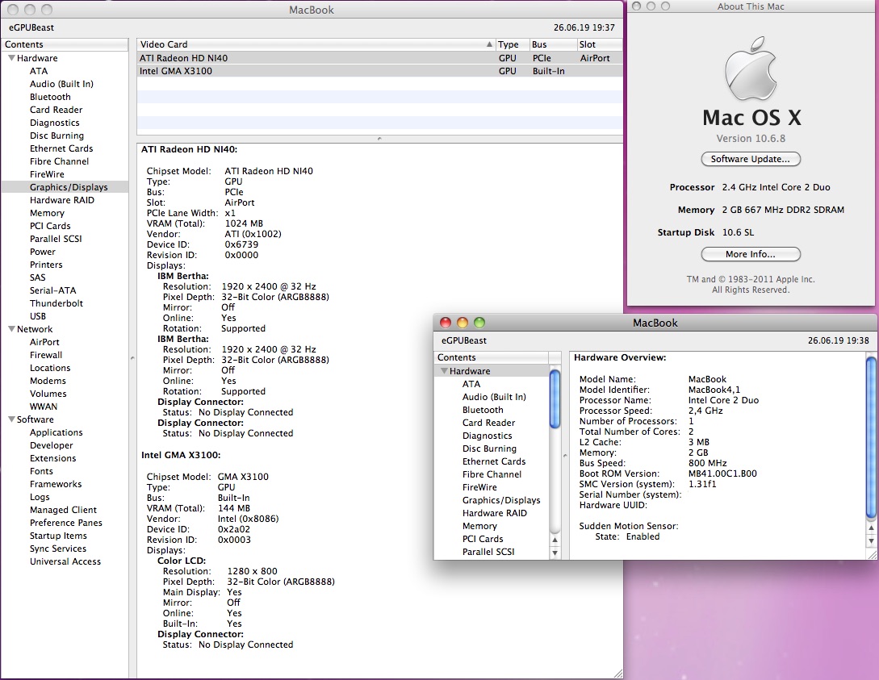Select PCI Cards in front MacBook window
The width and height of the screenshot is (879, 680).
point(483,538)
